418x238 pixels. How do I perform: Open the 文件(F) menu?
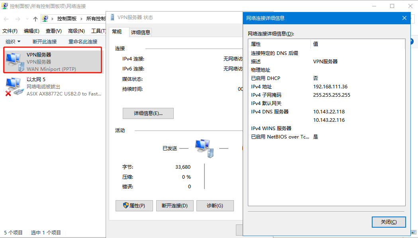click(10, 31)
